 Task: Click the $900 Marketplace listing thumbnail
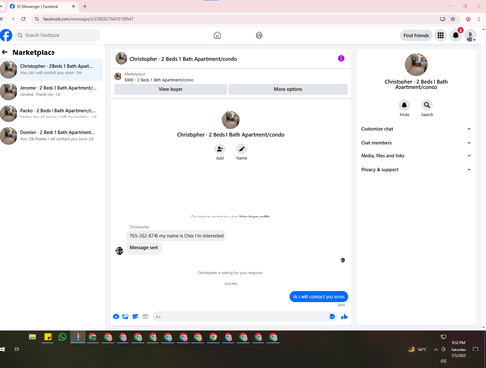(x=118, y=76)
